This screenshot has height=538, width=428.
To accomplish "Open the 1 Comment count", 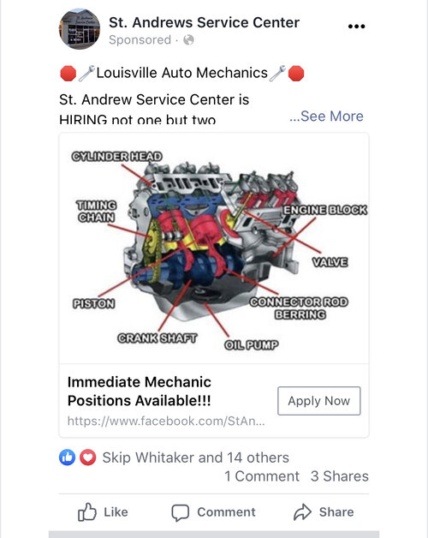I will point(262,476).
